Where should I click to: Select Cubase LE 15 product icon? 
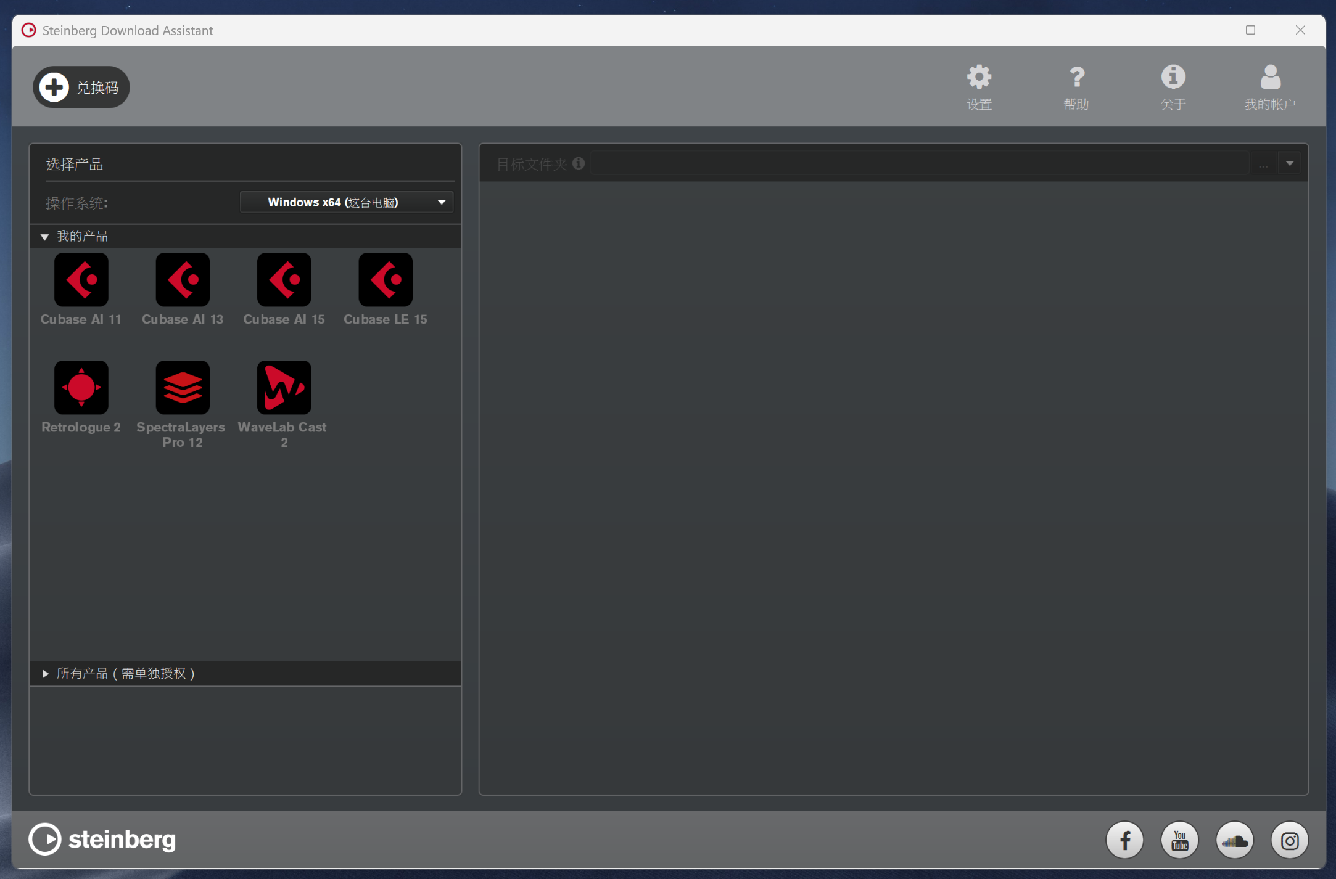coord(386,279)
